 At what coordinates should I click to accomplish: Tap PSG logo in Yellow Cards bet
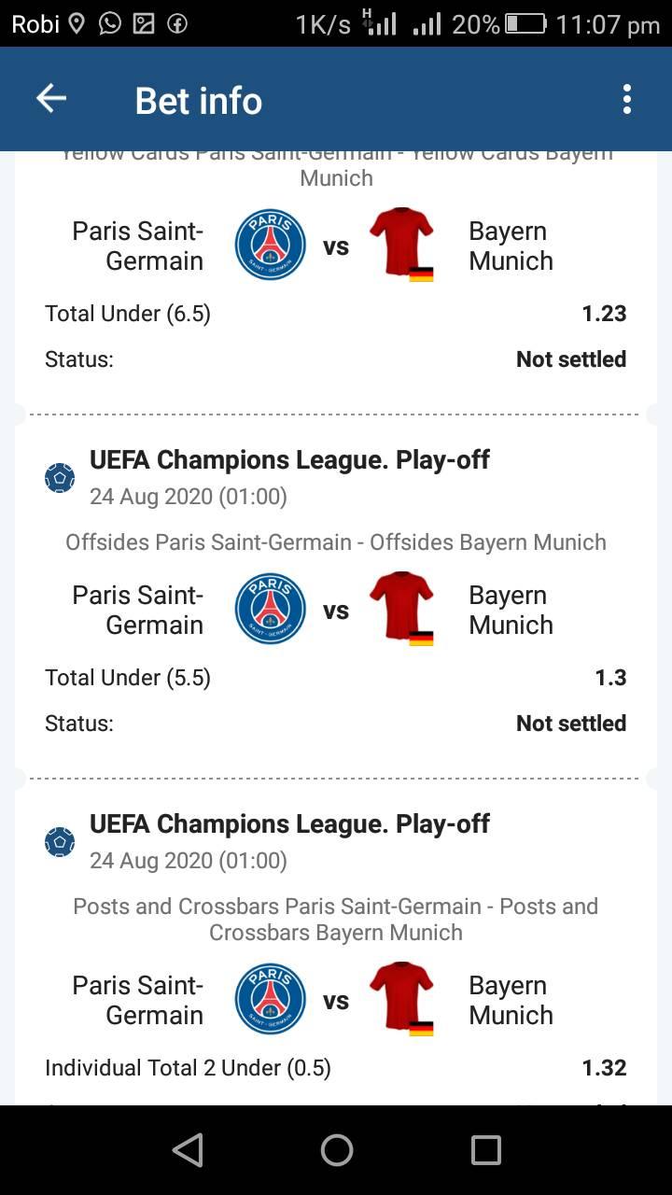coord(271,245)
